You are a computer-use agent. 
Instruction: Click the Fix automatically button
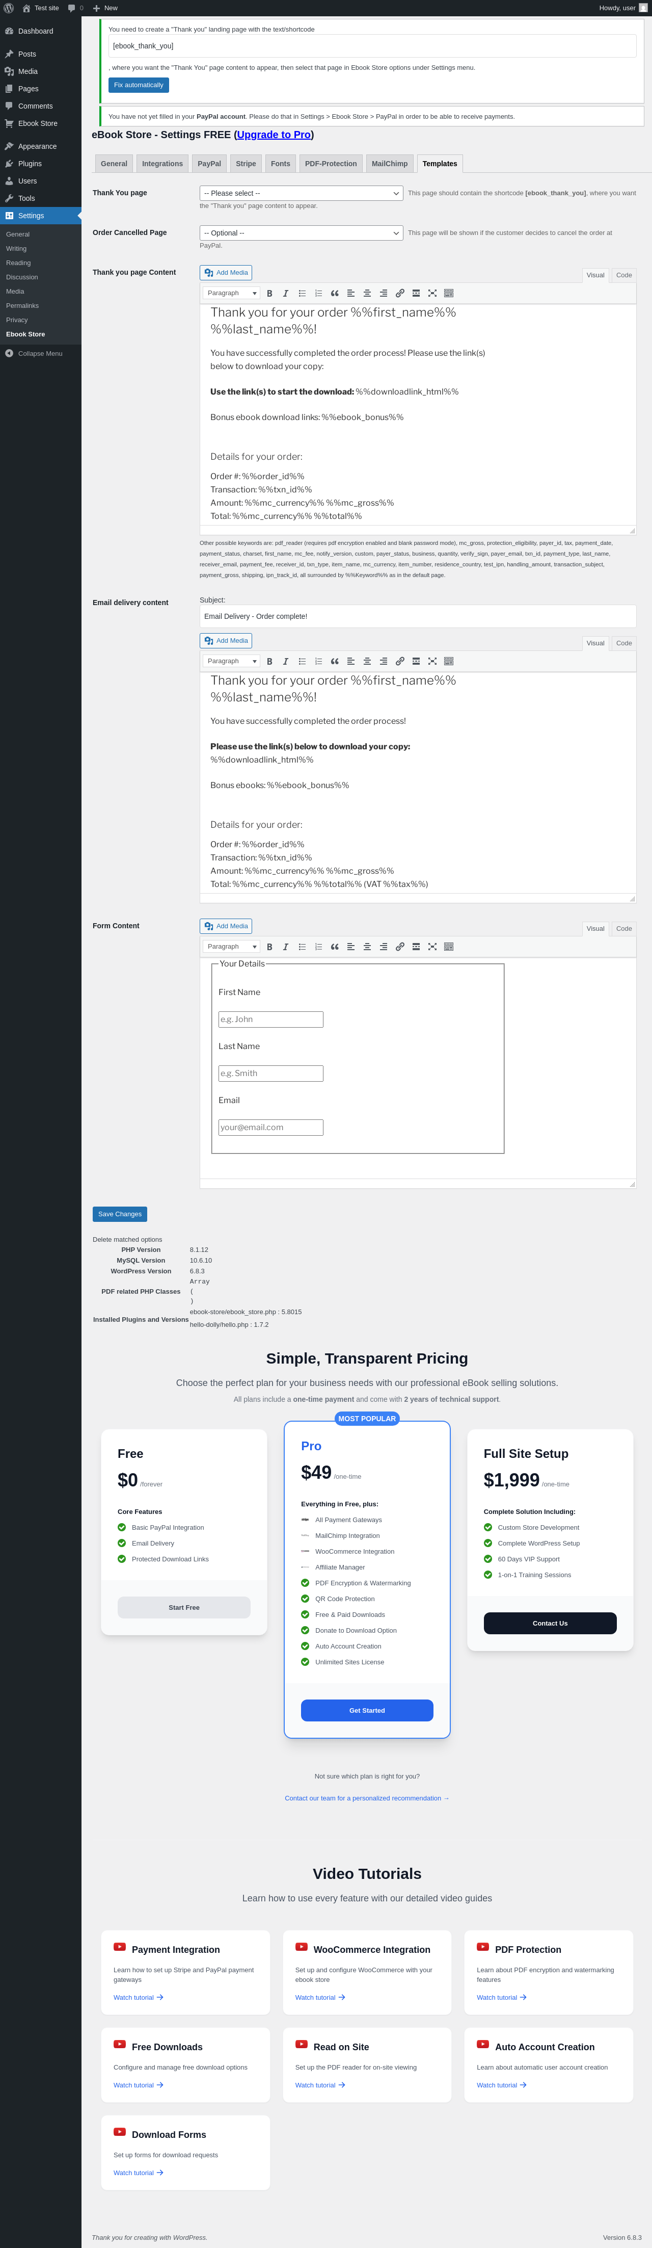pos(139,85)
